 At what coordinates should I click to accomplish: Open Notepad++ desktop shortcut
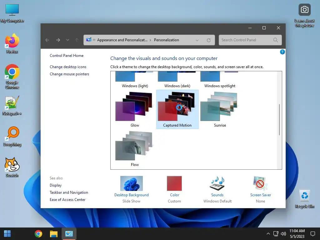point(12,106)
